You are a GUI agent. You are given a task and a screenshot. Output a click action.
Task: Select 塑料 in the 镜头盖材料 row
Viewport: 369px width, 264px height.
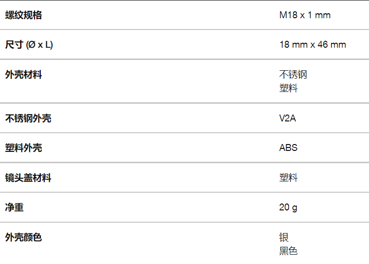pos(288,178)
